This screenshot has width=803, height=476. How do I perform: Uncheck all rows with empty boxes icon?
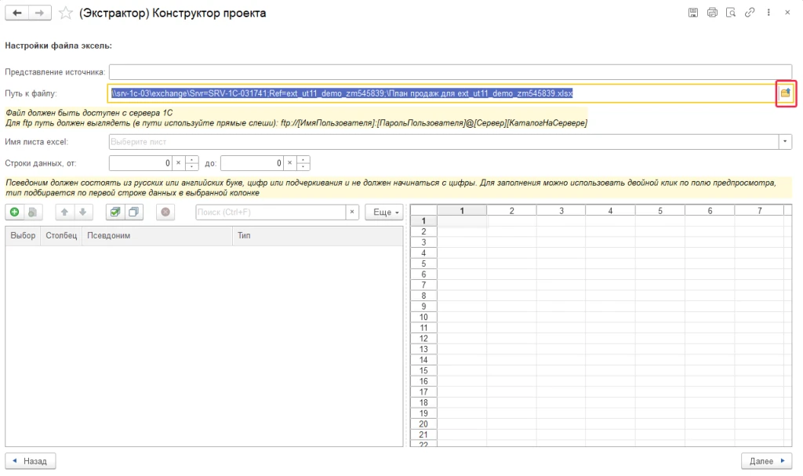[133, 212]
